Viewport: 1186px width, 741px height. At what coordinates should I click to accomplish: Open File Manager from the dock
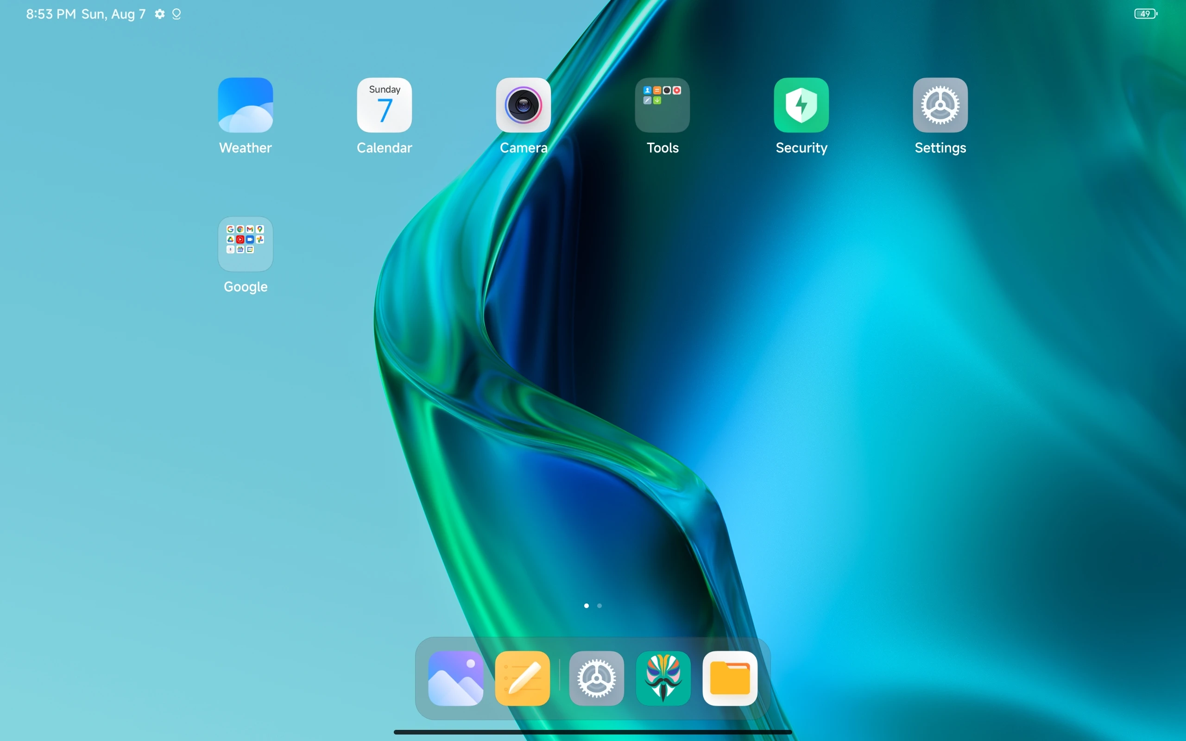pos(730,678)
